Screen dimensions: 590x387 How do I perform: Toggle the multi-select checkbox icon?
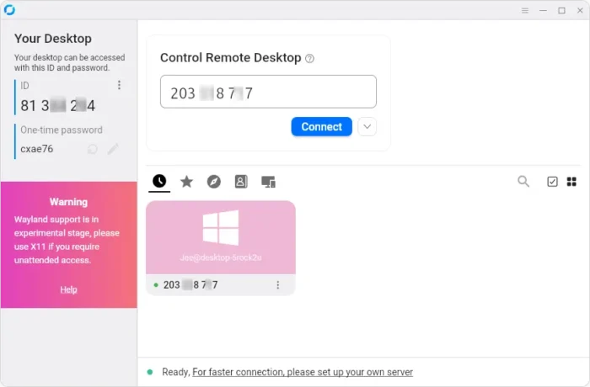552,181
